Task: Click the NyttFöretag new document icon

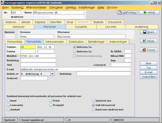Action: click(120, 12)
